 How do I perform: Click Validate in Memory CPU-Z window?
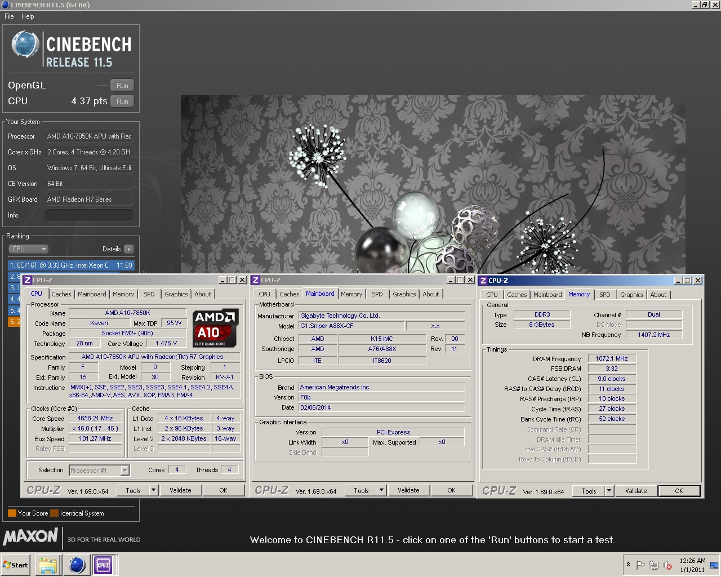click(x=636, y=491)
